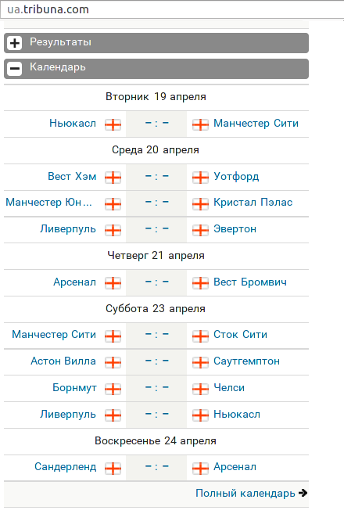Screen dimensions: 344x521
Task: Open the Астон Вилла team link
Action: (63, 361)
